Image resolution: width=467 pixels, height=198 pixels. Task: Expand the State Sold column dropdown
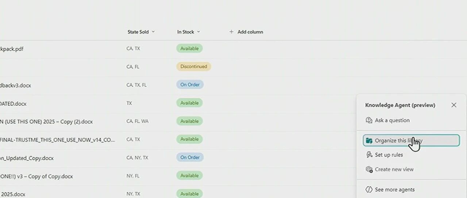tap(153, 32)
